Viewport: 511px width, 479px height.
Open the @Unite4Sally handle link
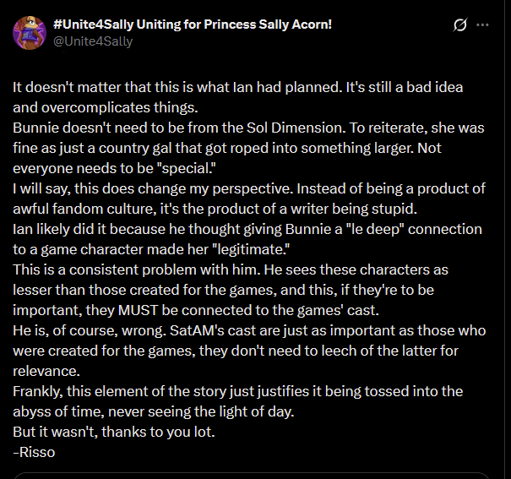93,41
